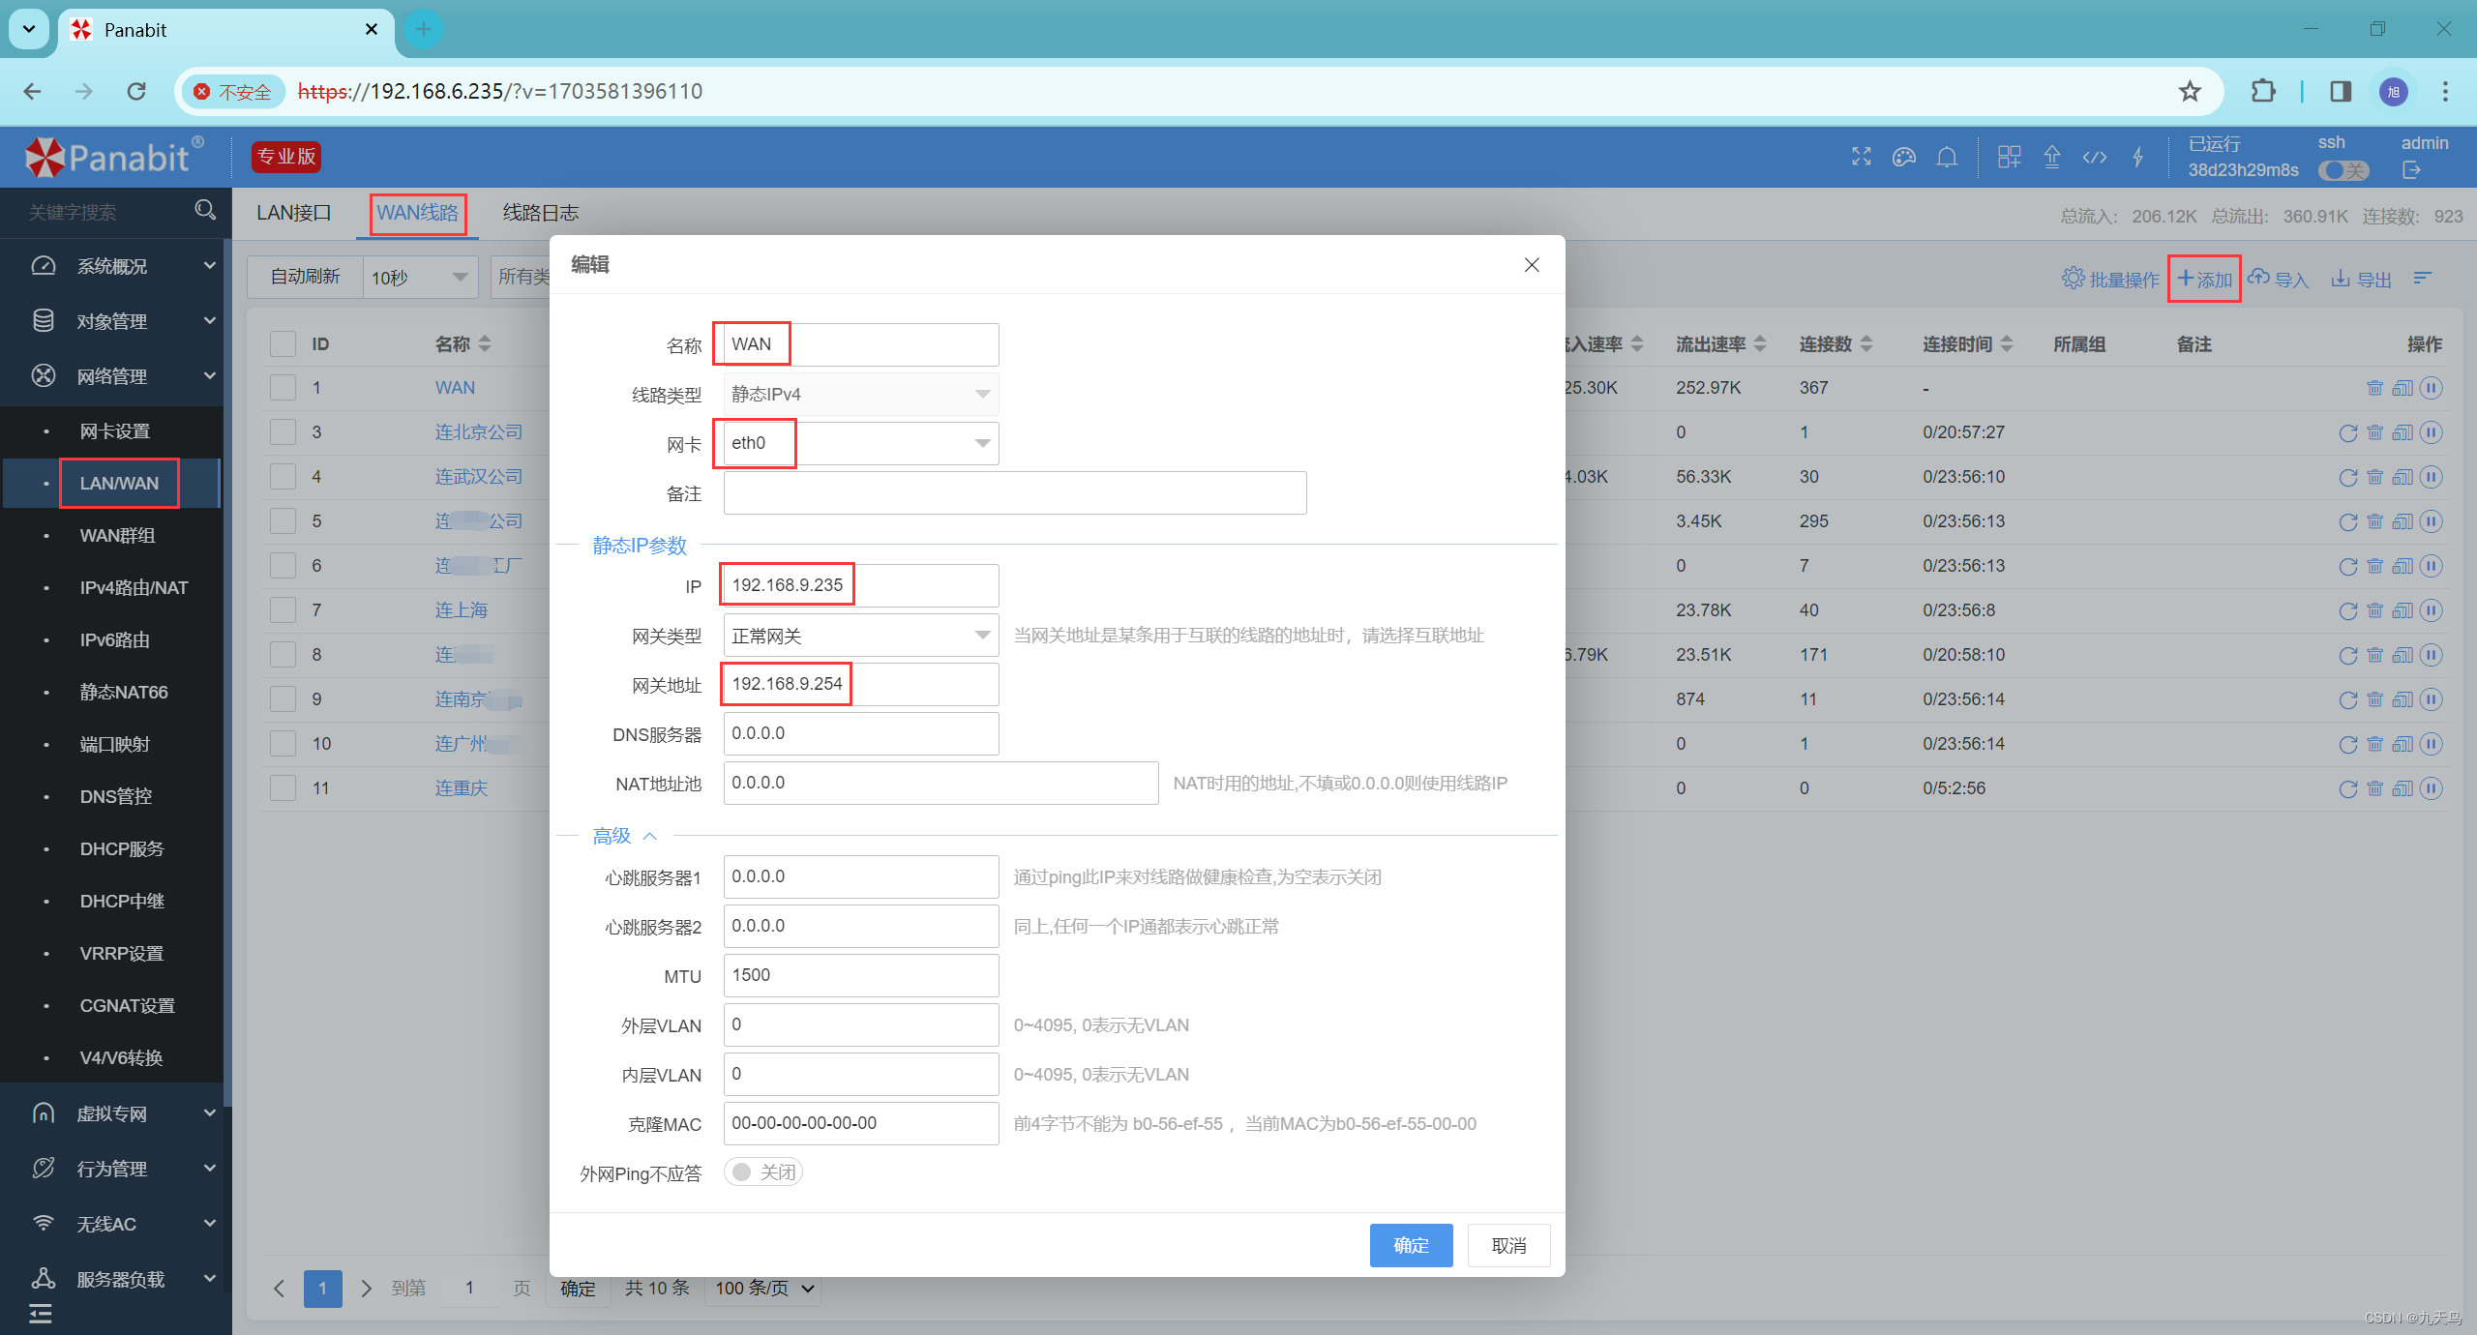Image resolution: width=2477 pixels, height=1335 pixels.
Task: Click the delete trash icon for WAN row
Action: click(2374, 388)
